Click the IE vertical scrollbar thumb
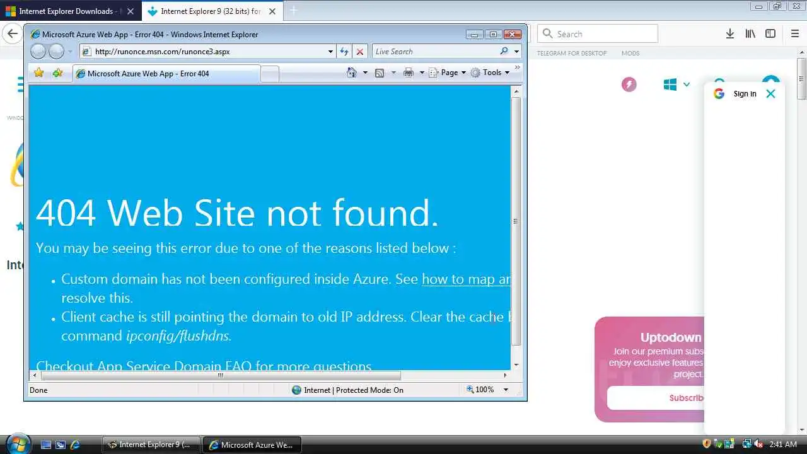The image size is (807, 454). [x=516, y=221]
